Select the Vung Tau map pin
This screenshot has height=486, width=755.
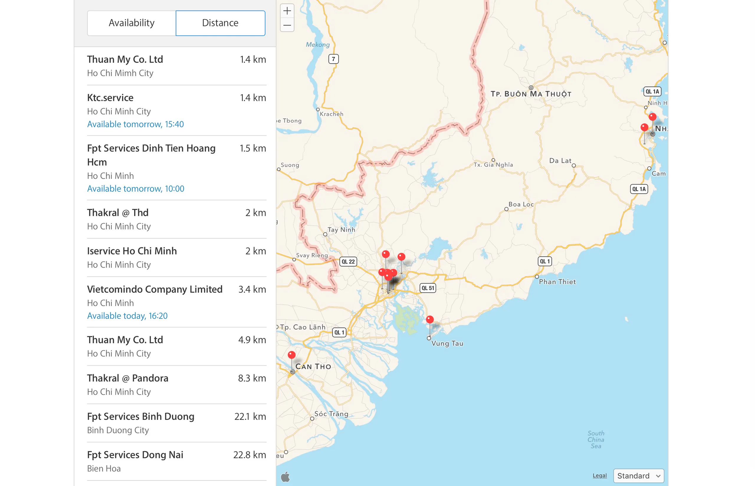429,319
